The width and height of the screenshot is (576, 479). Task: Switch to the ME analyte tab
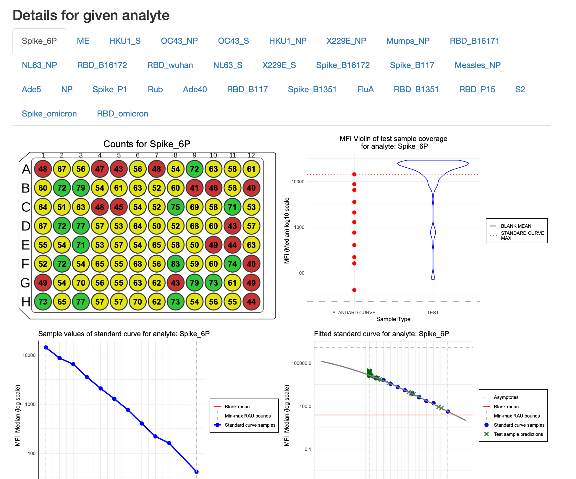tap(83, 41)
